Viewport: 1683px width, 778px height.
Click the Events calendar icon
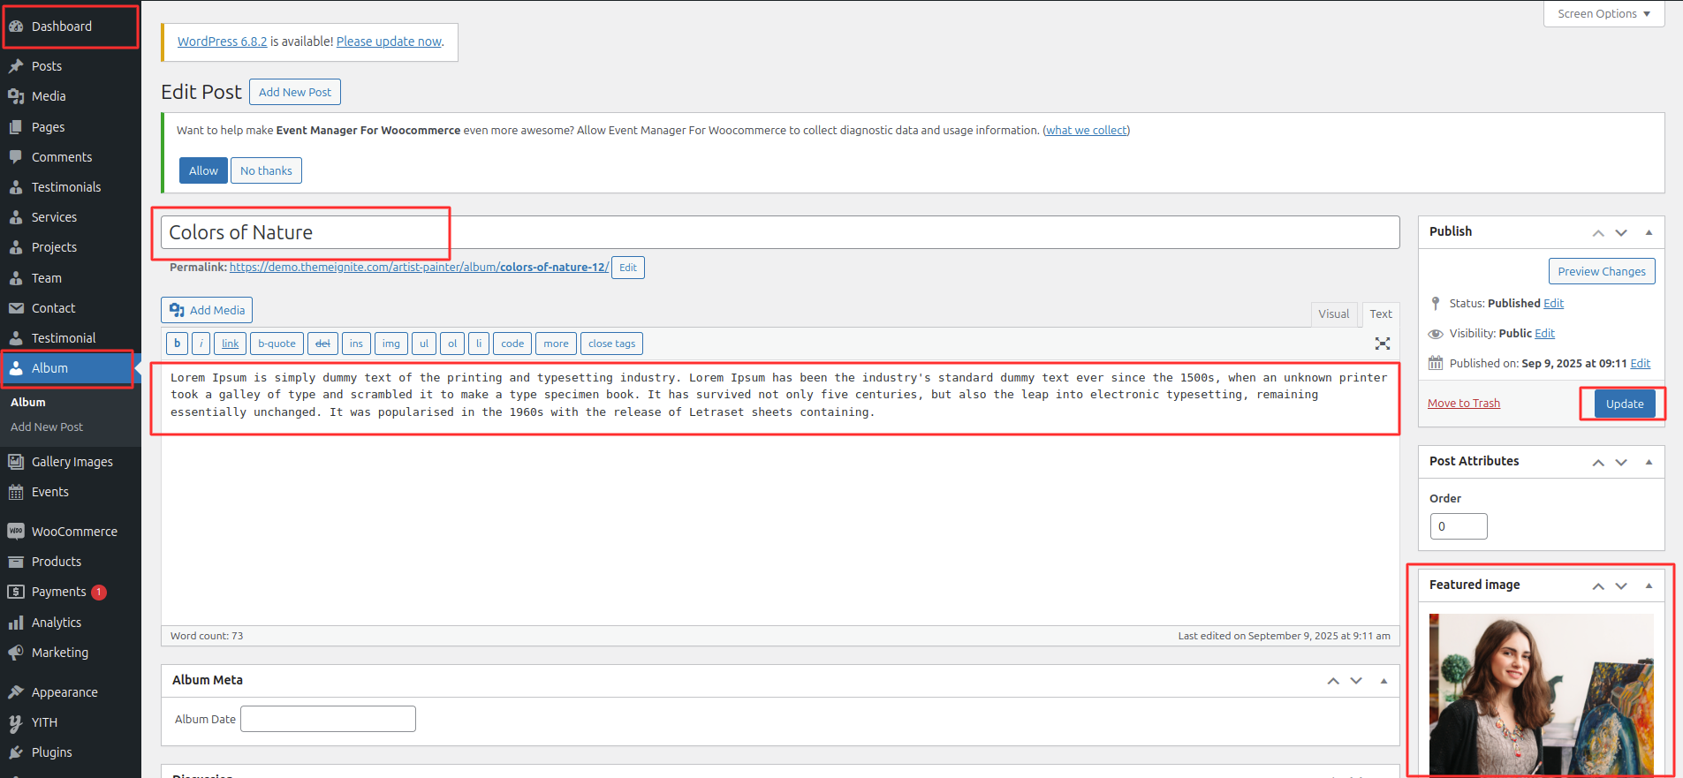pyautogui.click(x=16, y=492)
